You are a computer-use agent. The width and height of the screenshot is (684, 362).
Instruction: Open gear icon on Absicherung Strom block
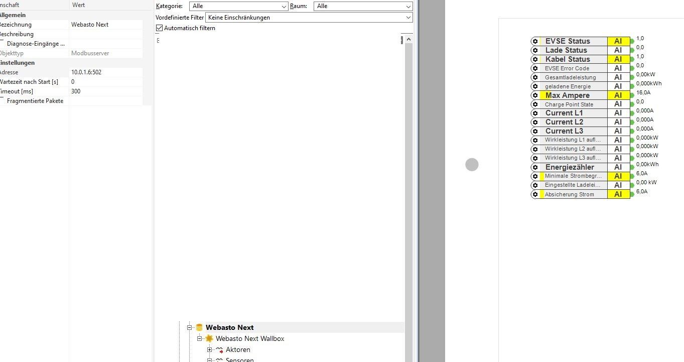[535, 194]
